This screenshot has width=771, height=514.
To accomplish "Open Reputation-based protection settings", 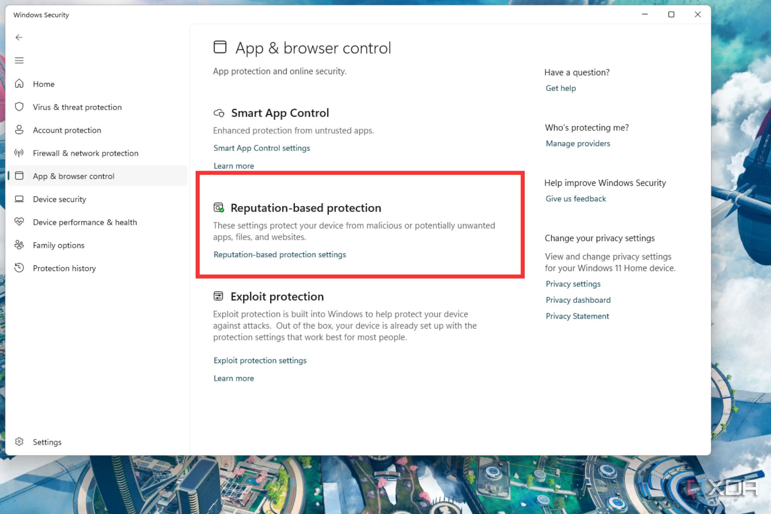I will point(280,254).
